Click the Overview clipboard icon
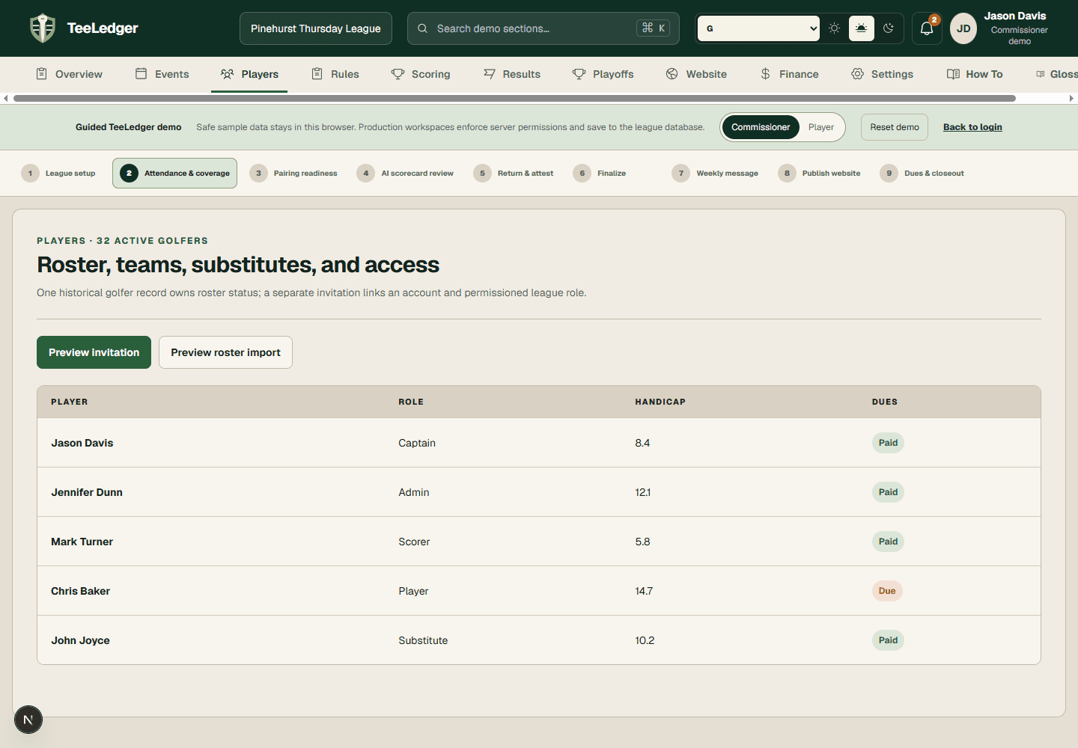Screen dimensions: 1078x748 42,74
